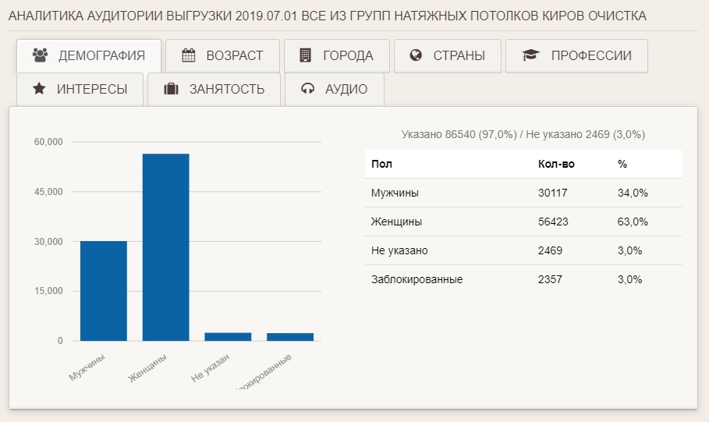Click the Пол column header
Viewport: 709px width, 422px height.
click(x=381, y=164)
